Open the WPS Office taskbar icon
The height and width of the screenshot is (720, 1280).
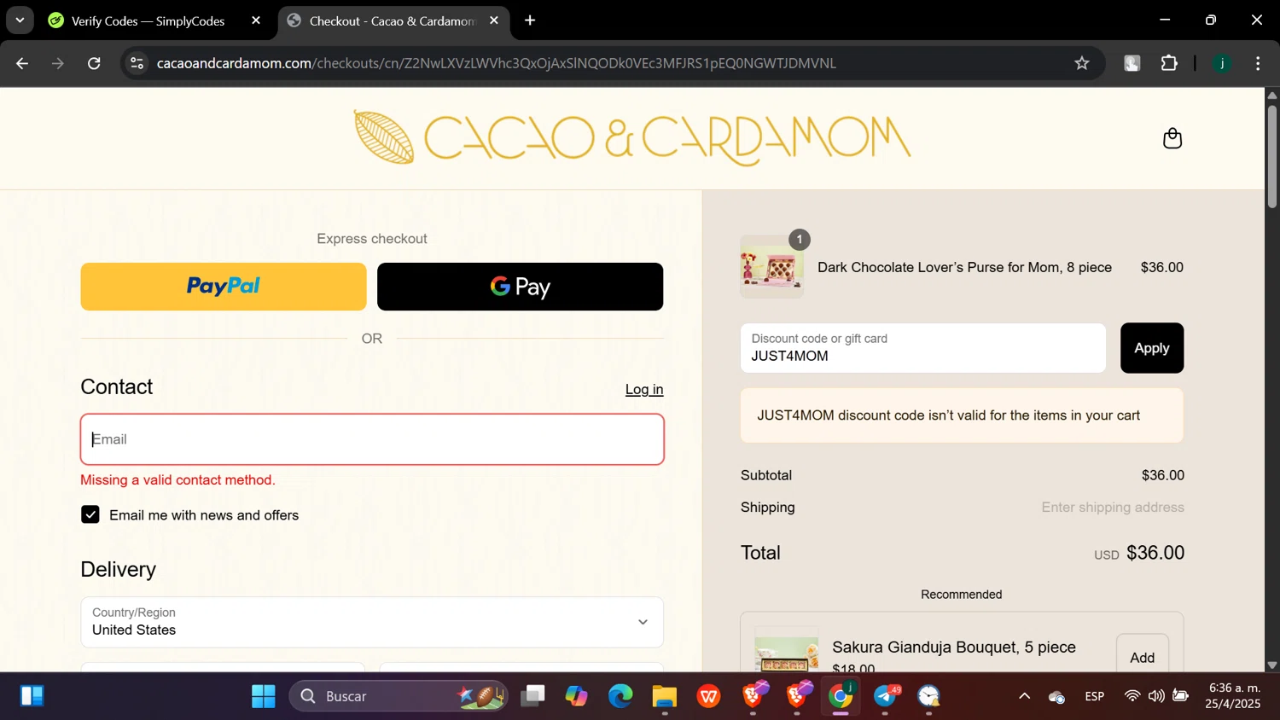(709, 696)
